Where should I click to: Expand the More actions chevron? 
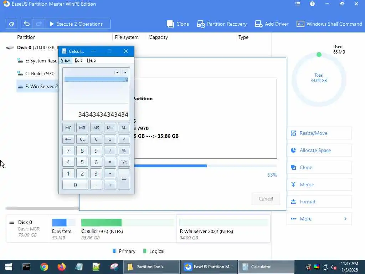pos(345,219)
